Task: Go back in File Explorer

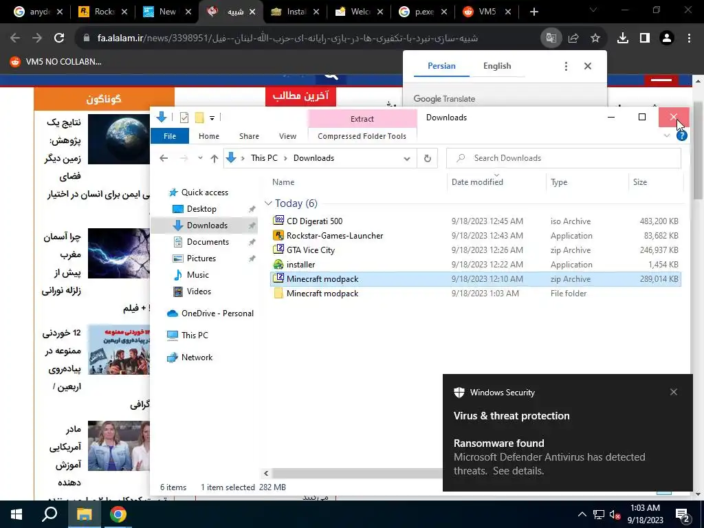Action: [x=164, y=158]
